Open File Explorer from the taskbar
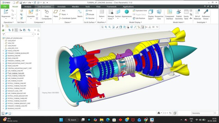Screen dimensions: 219x123 (x=102, y=120)
